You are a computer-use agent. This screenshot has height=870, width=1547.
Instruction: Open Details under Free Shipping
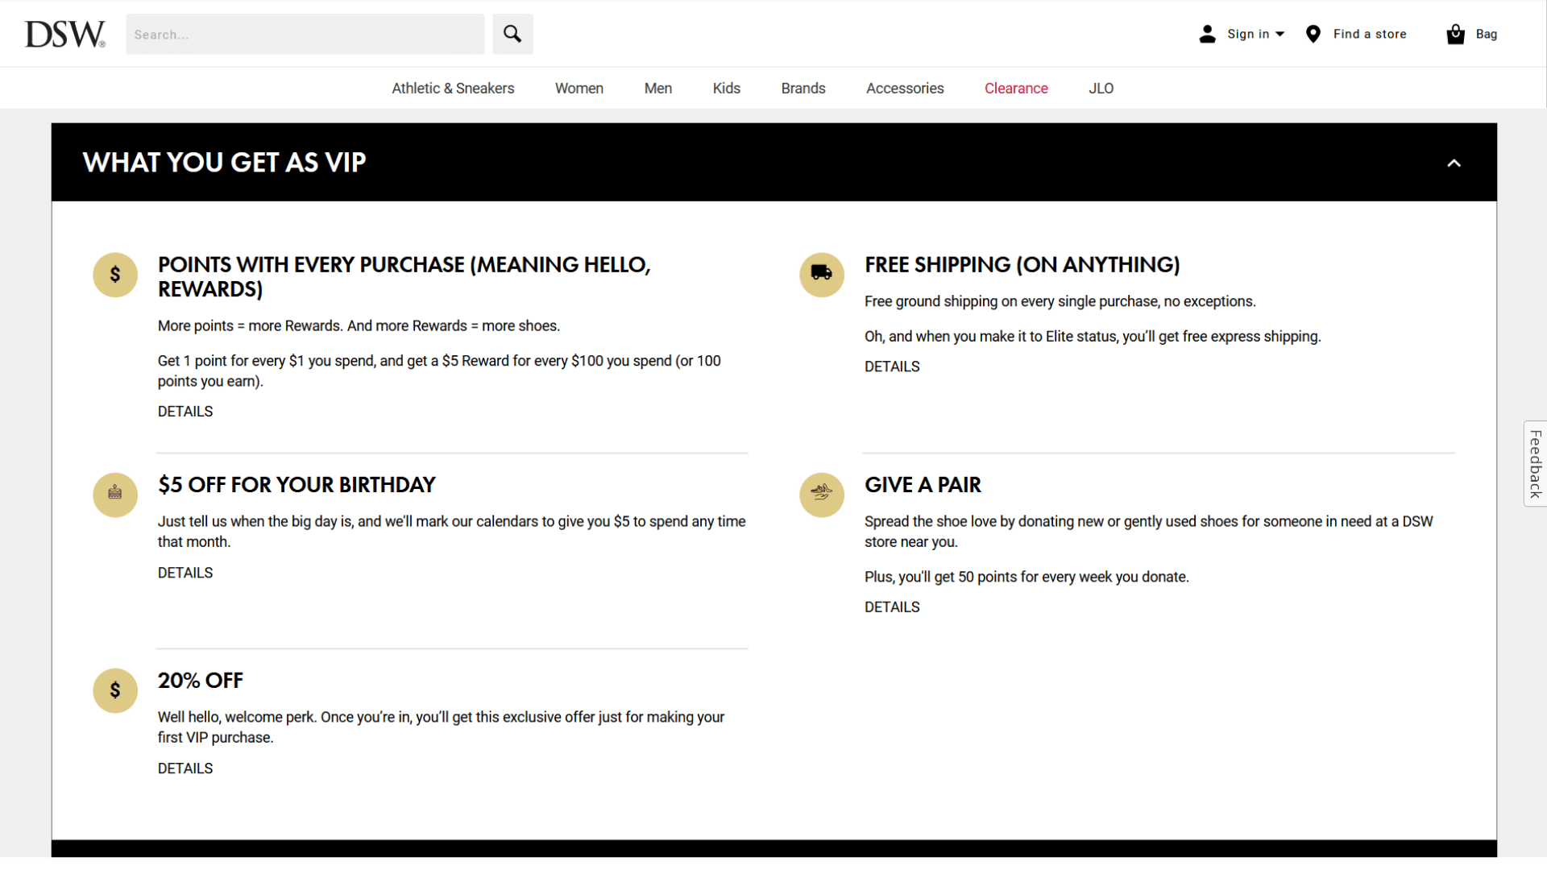(891, 367)
